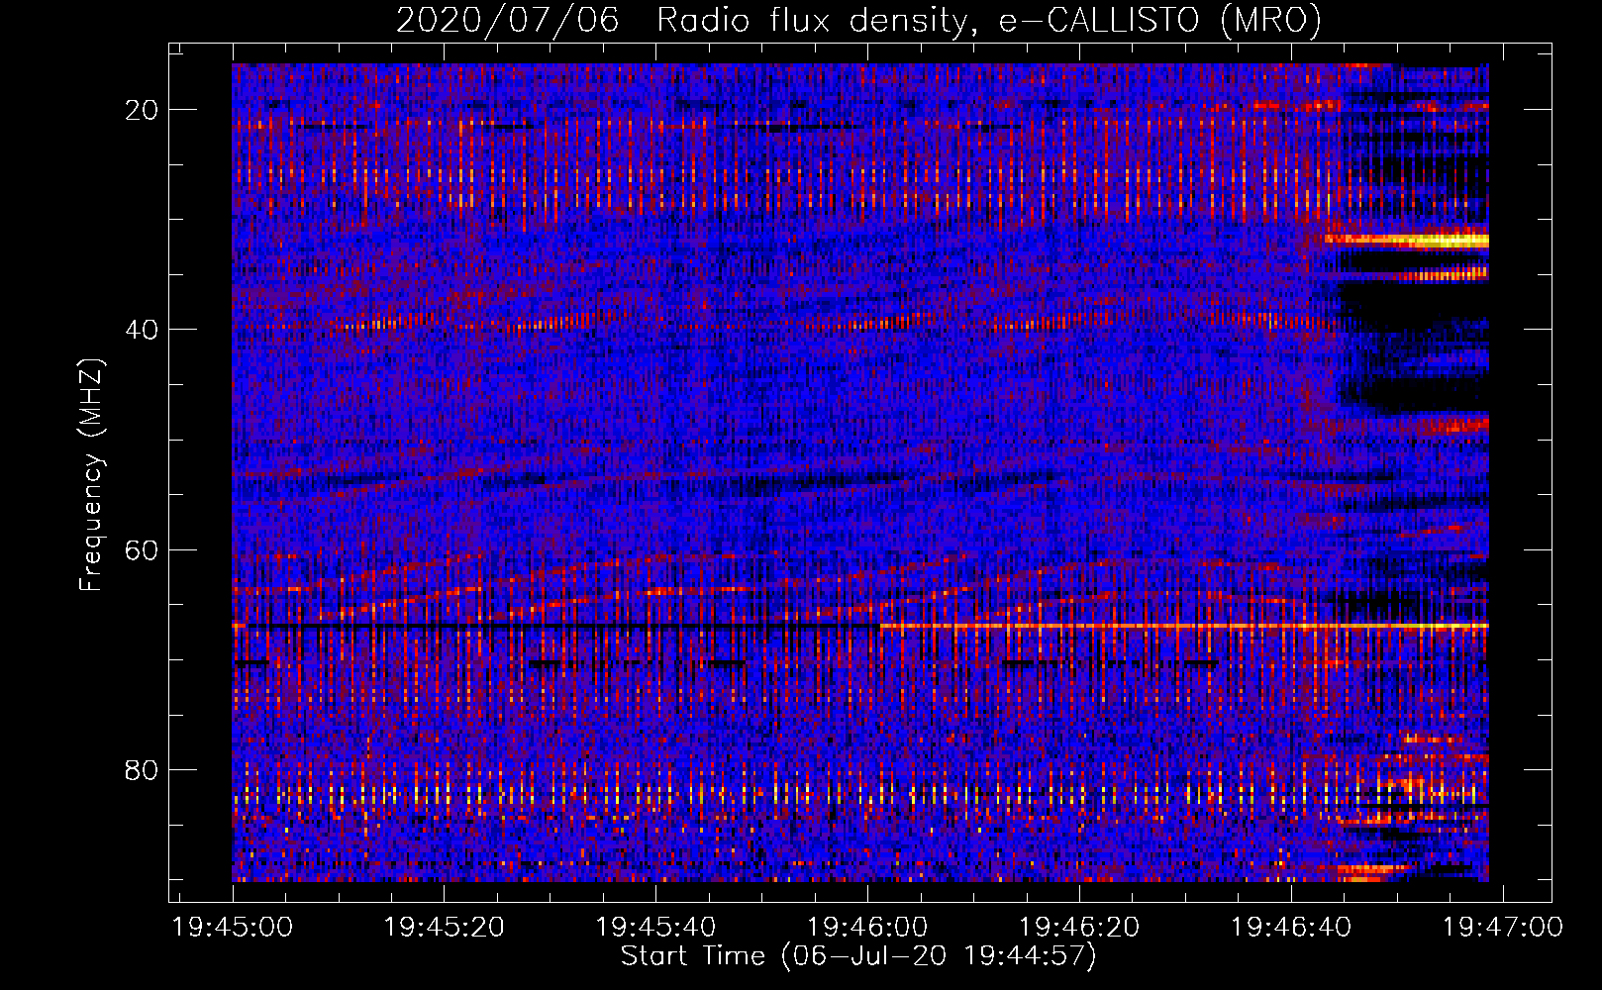This screenshot has width=1602, height=990.
Task: Click the plot title "2020/07/06 Radio flux density, e-CALLISTO (MRO)"
Action: coord(858,20)
